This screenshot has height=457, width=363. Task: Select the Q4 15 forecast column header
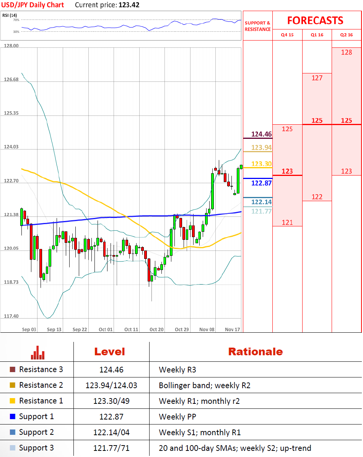[287, 35]
